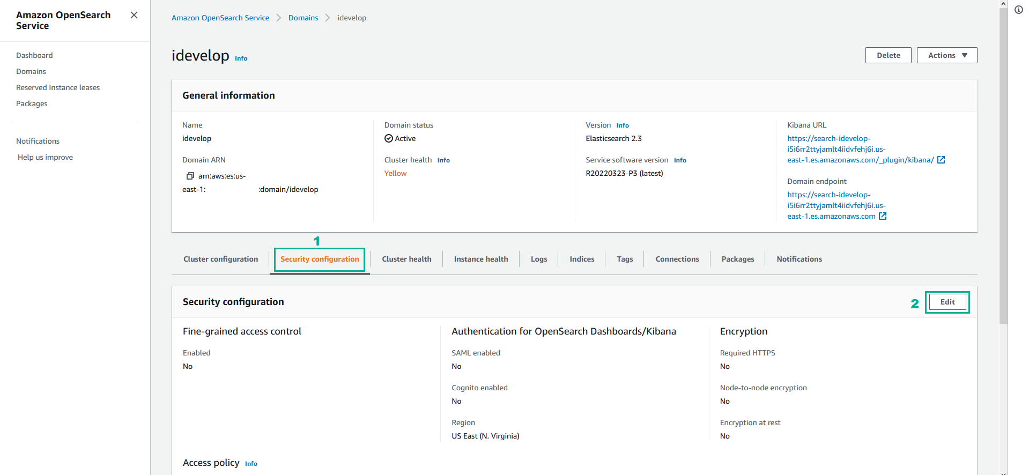Click the info circle icon at top right
The width and height of the screenshot is (1029, 475).
point(1019,10)
